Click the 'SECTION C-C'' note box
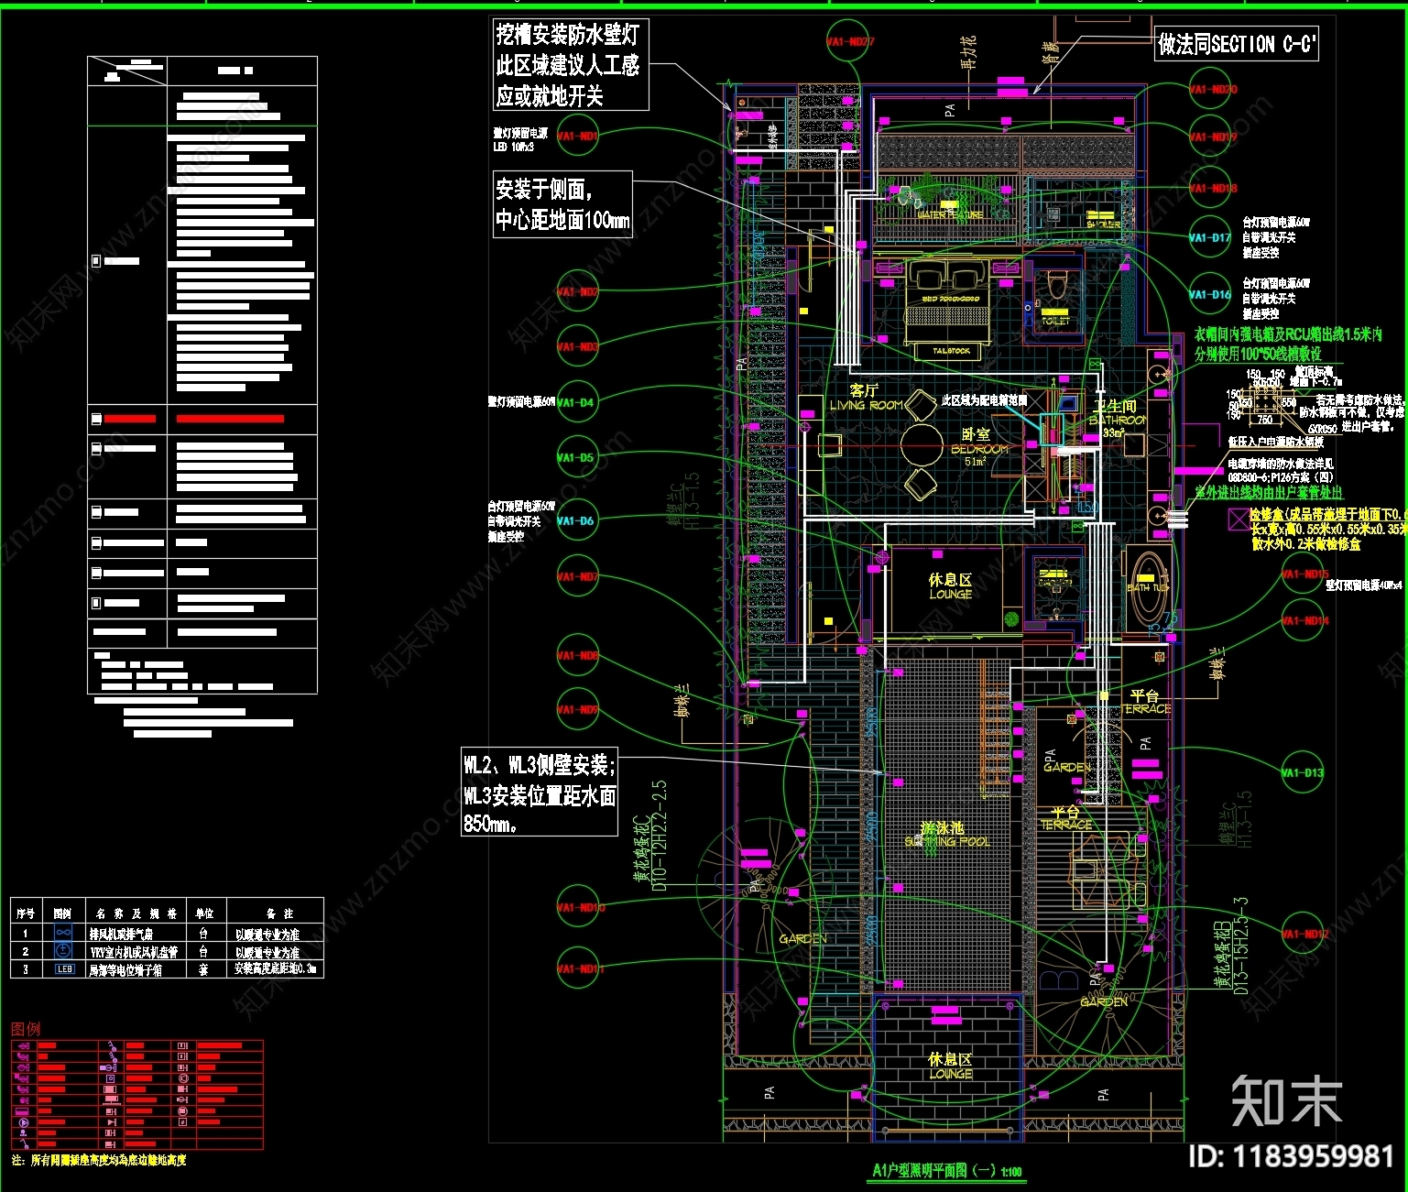Viewport: 1408px width, 1192px height. pyautogui.click(x=1236, y=44)
